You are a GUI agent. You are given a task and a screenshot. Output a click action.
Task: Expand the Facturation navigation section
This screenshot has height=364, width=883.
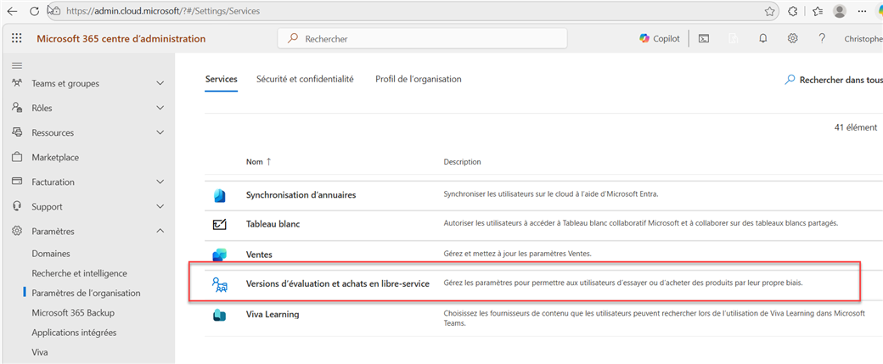click(x=160, y=182)
